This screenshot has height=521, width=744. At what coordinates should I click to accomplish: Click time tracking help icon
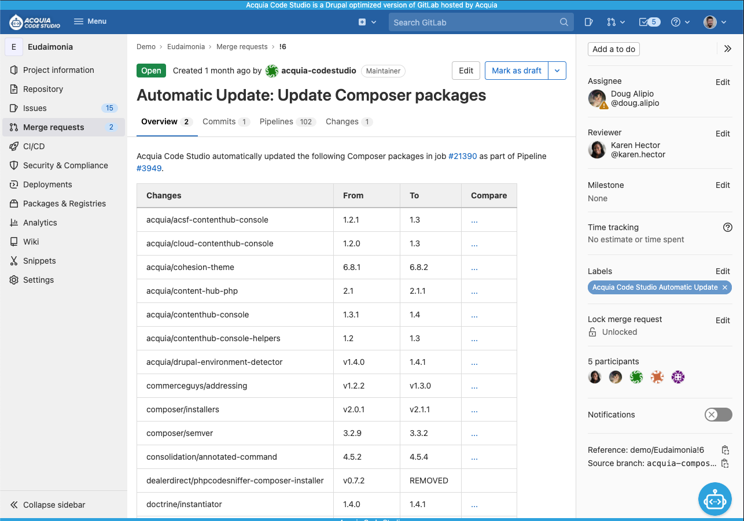728,227
